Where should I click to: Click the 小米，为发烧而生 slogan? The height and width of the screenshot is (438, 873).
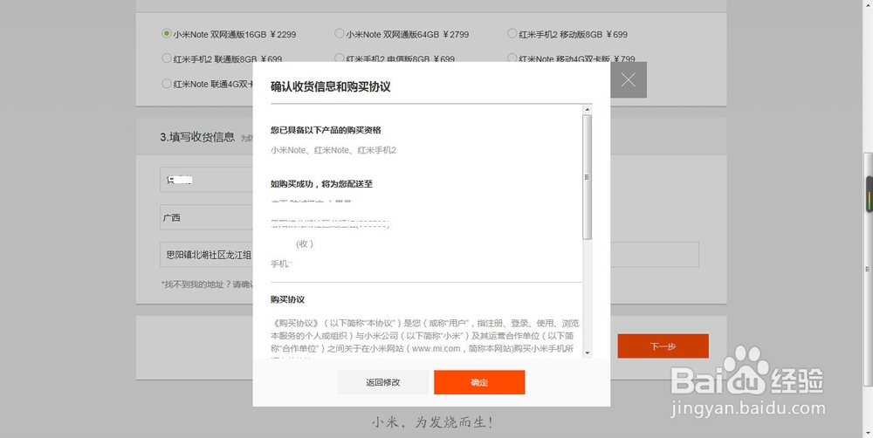[433, 422]
